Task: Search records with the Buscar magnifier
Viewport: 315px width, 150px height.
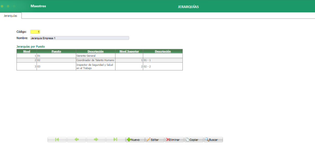Action: pos(213,139)
